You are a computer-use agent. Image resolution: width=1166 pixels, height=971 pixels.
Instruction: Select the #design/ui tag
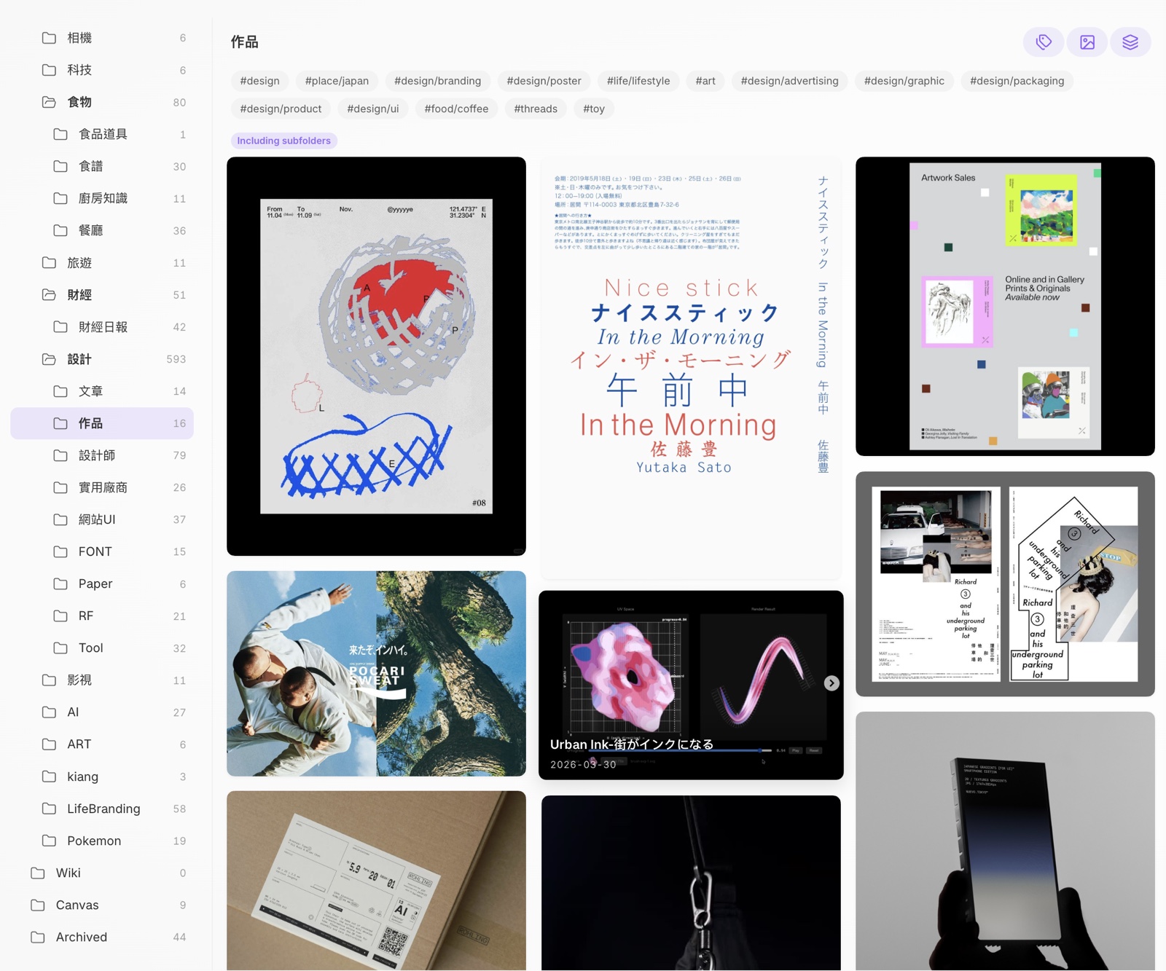[x=372, y=109]
